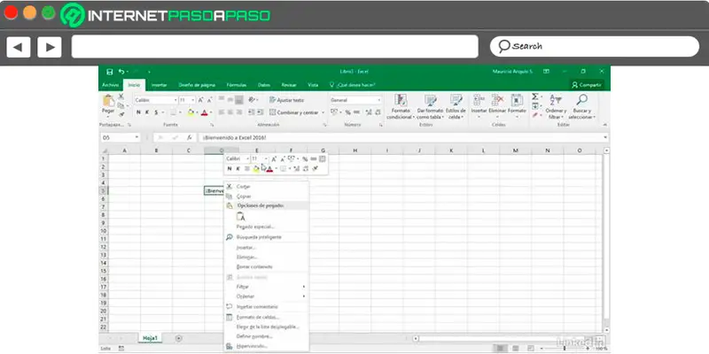Image resolution: width=709 pixels, height=354 pixels.
Task: Open the font size 11 dropdown in the ribbon
Action: click(193, 100)
